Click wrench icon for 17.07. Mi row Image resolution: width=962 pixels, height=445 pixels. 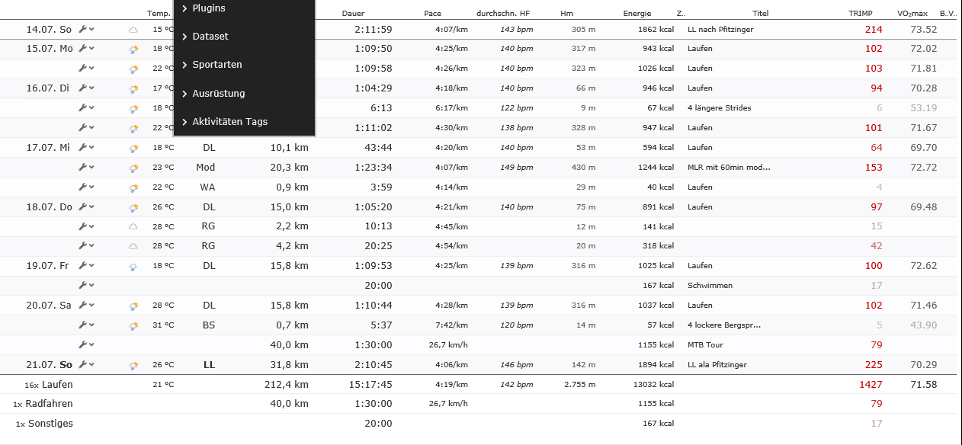[83, 147]
